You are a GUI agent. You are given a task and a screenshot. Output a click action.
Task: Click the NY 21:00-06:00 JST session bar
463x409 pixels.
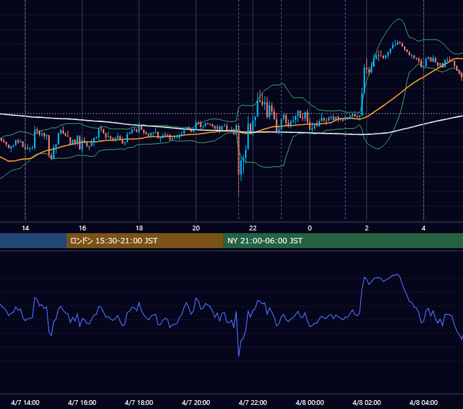pyautogui.click(x=342, y=241)
